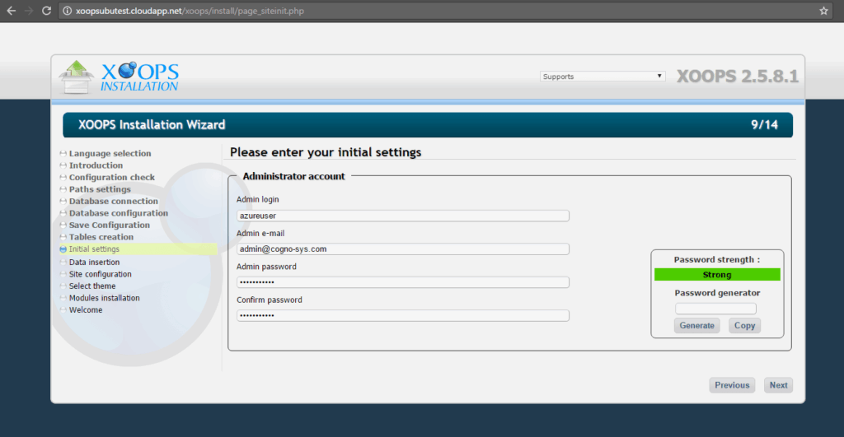This screenshot has width=844, height=437.
Task: Bookmark this page with the star icon
Action: tap(823, 11)
